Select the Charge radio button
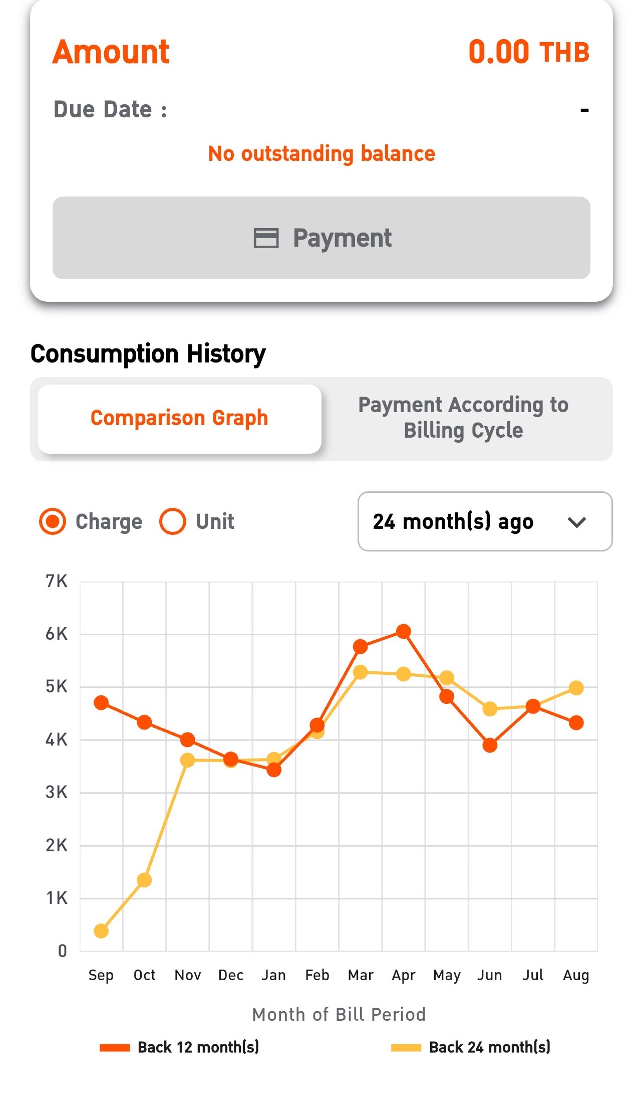Viewport: 643px width, 1114px height. coord(53,521)
